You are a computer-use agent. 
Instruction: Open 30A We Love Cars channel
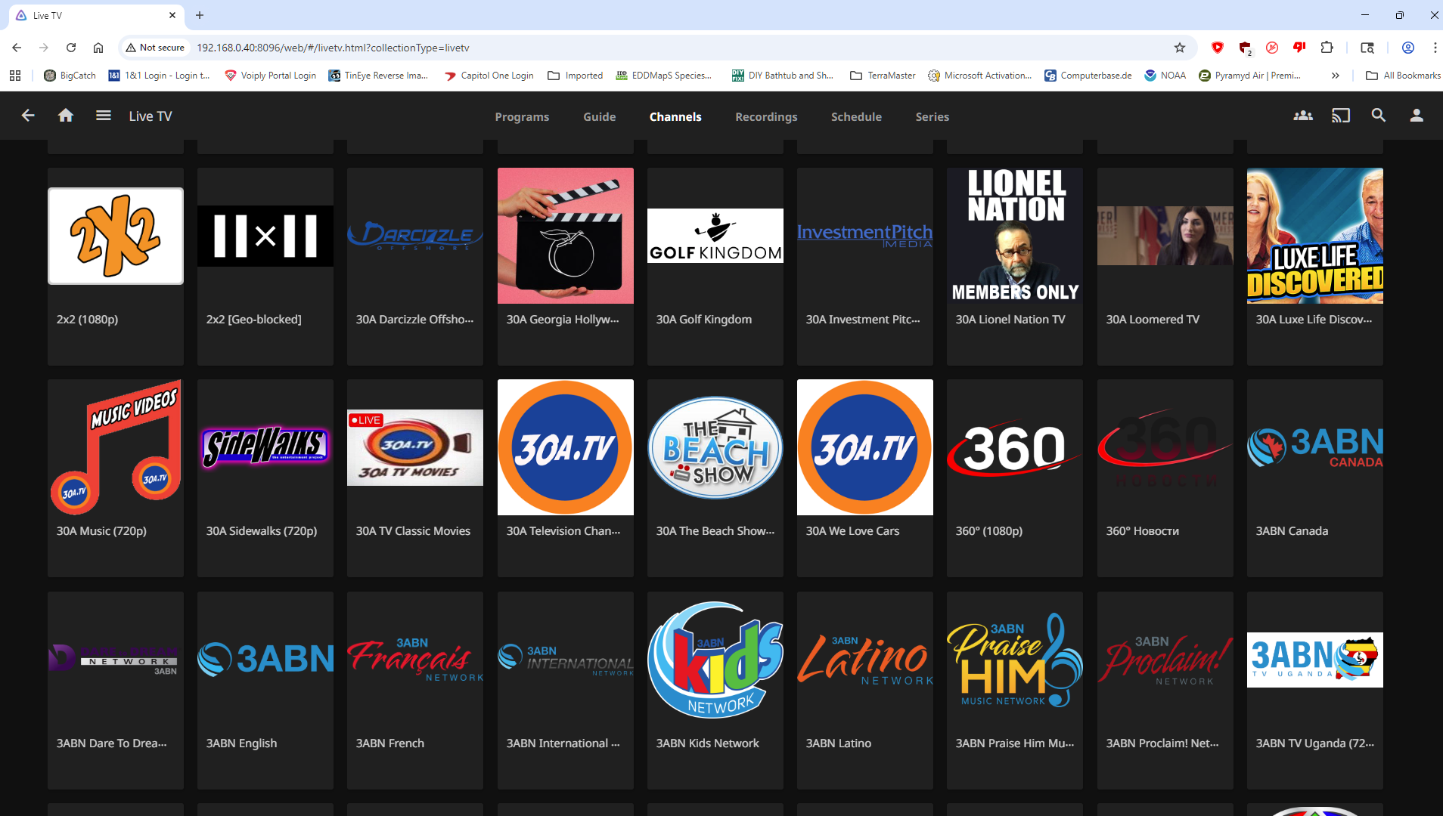coord(865,478)
